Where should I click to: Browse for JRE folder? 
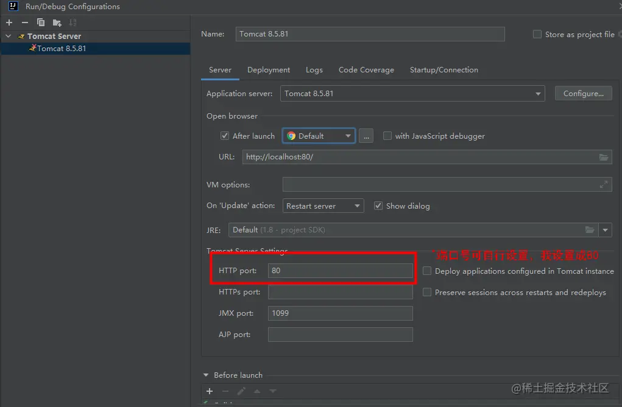click(x=590, y=230)
